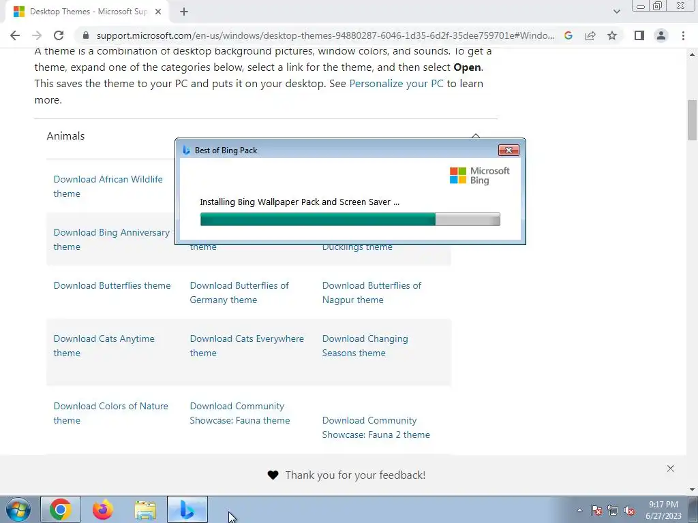Image resolution: width=698 pixels, height=523 pixels.
Task: Download African Wildlife theme
Action: click(108, 187)
